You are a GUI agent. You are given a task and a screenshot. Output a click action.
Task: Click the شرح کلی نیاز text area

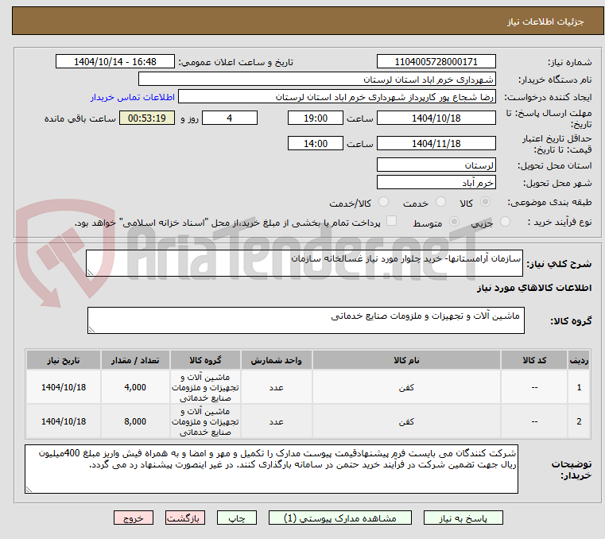tap(304, 263)
